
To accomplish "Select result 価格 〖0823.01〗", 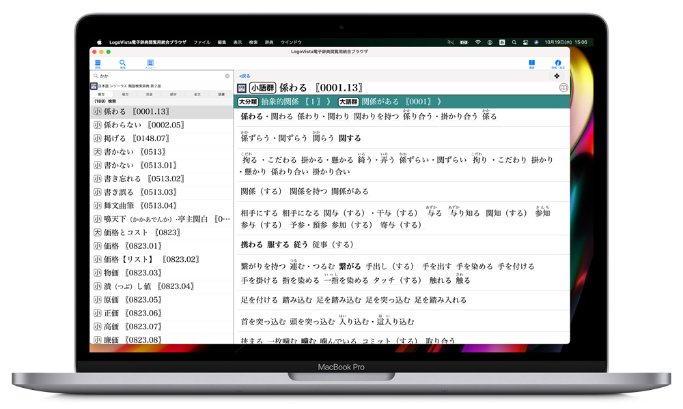I will click(162, 247).
